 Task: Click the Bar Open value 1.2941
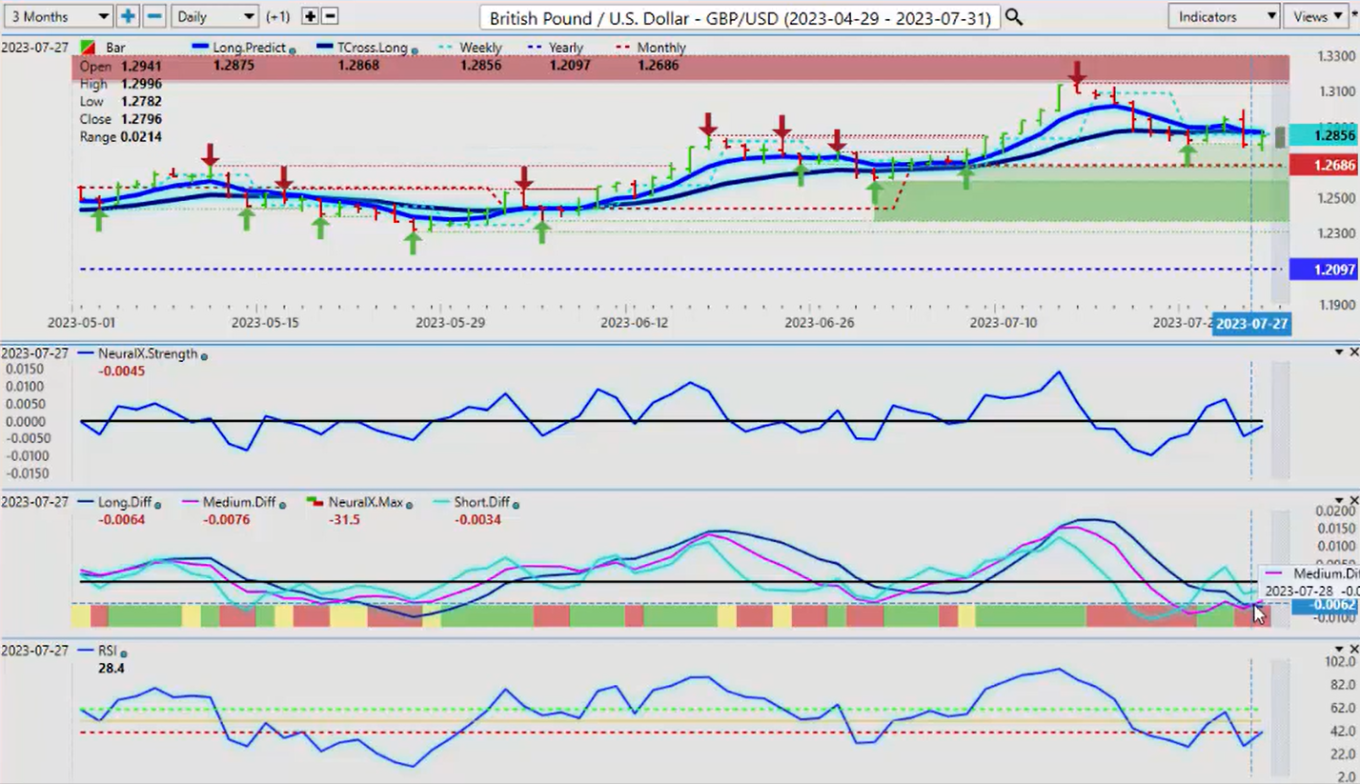pos(140,67)
